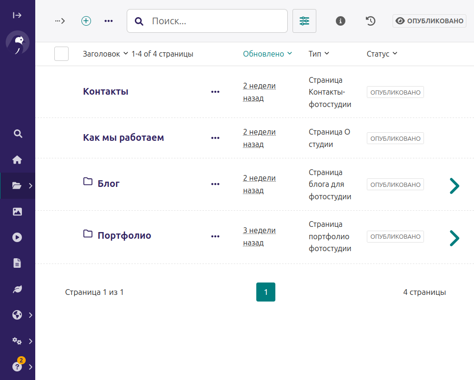Image resolution: width=474 pixels, height=380 pixels.
Task: Click ОПУБЛИКОВАНО status of Портфолио
Action: [x=395, y=237]
